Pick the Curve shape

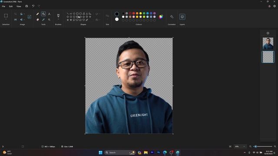[x=71, y=13]
